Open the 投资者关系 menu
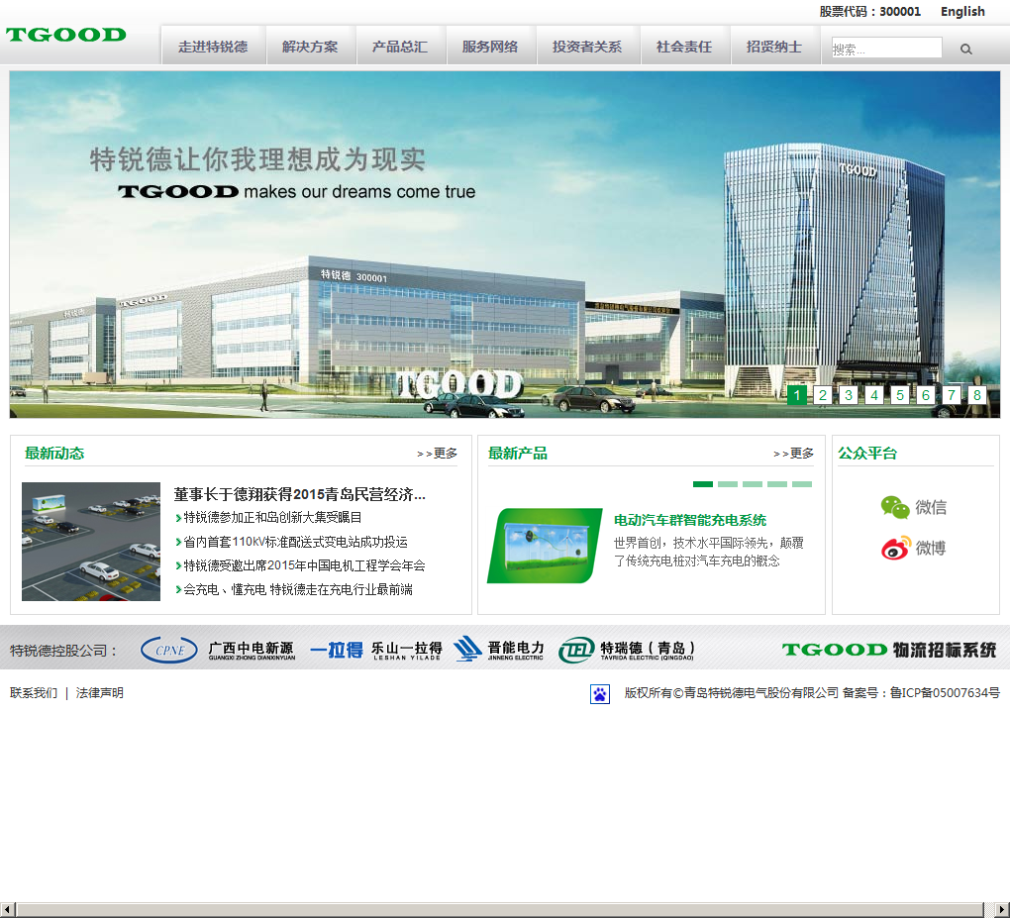 pos(588,47)
